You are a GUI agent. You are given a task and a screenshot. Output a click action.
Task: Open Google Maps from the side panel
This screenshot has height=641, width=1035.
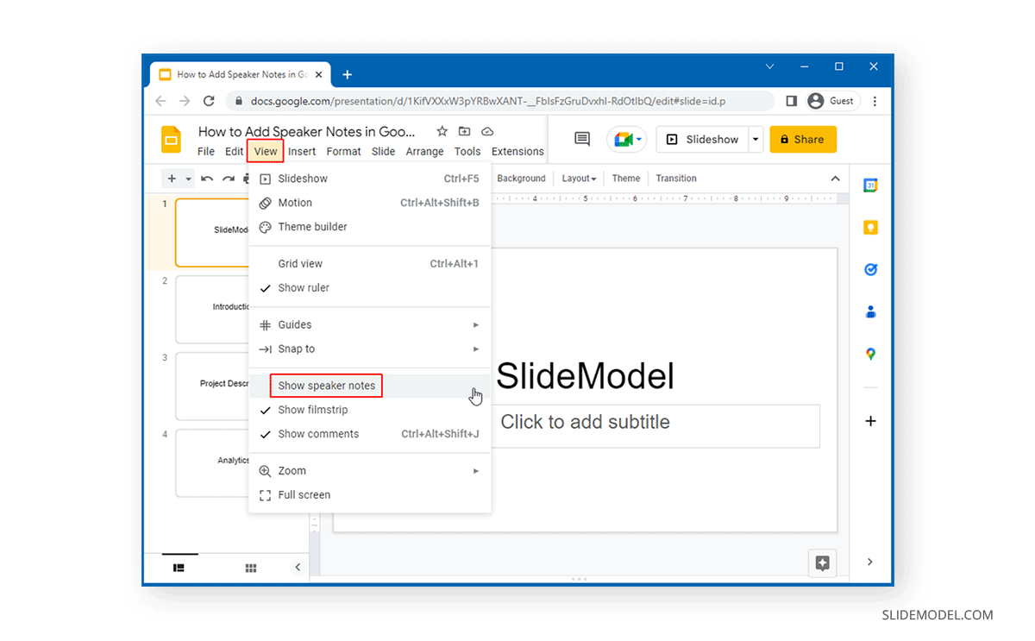click(x=870, y=354)
